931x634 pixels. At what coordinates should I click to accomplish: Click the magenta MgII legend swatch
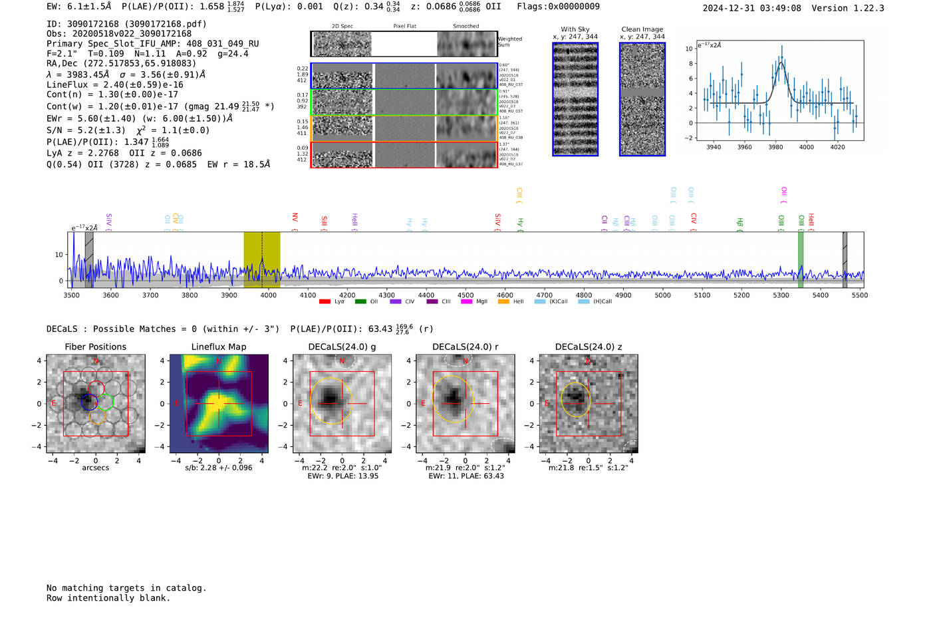click(x=467, y=302)
